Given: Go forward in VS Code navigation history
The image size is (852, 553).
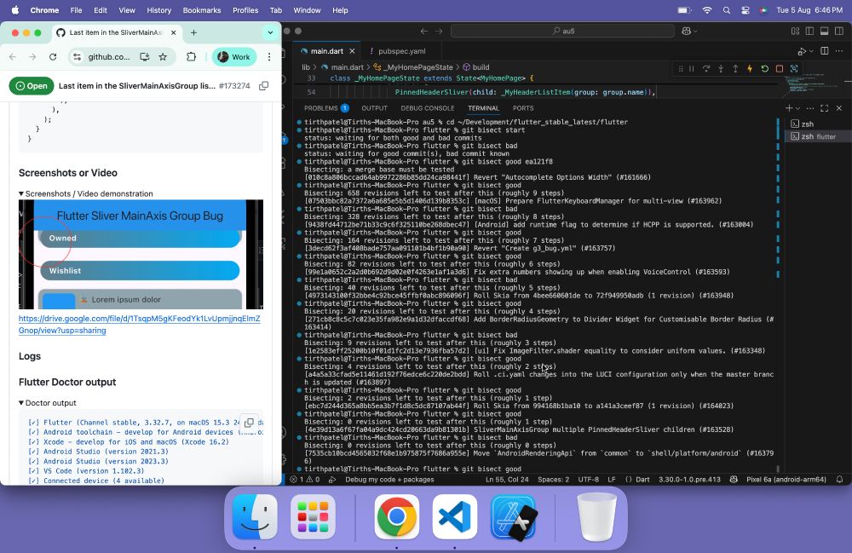Looking at the screenshot, I should pos(439,31).
